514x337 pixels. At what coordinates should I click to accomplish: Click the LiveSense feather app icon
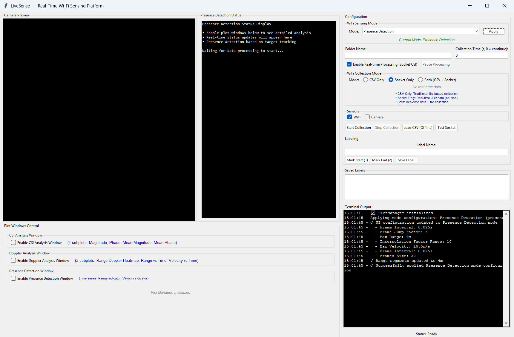6,6
